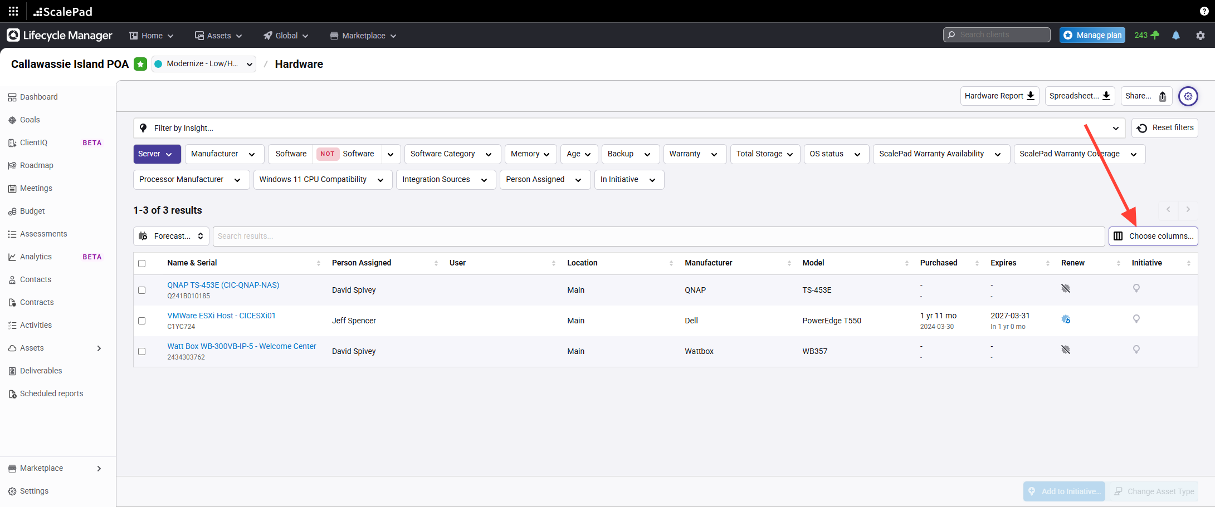Click the Choose columns button

[1153, 236]
